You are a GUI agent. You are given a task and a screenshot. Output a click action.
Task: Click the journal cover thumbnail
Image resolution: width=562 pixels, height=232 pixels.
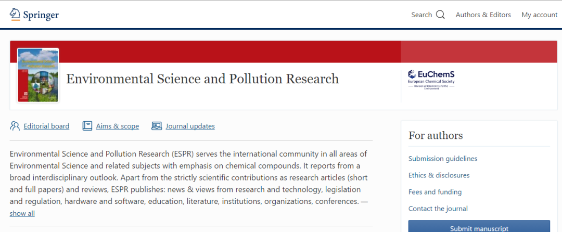38,75
